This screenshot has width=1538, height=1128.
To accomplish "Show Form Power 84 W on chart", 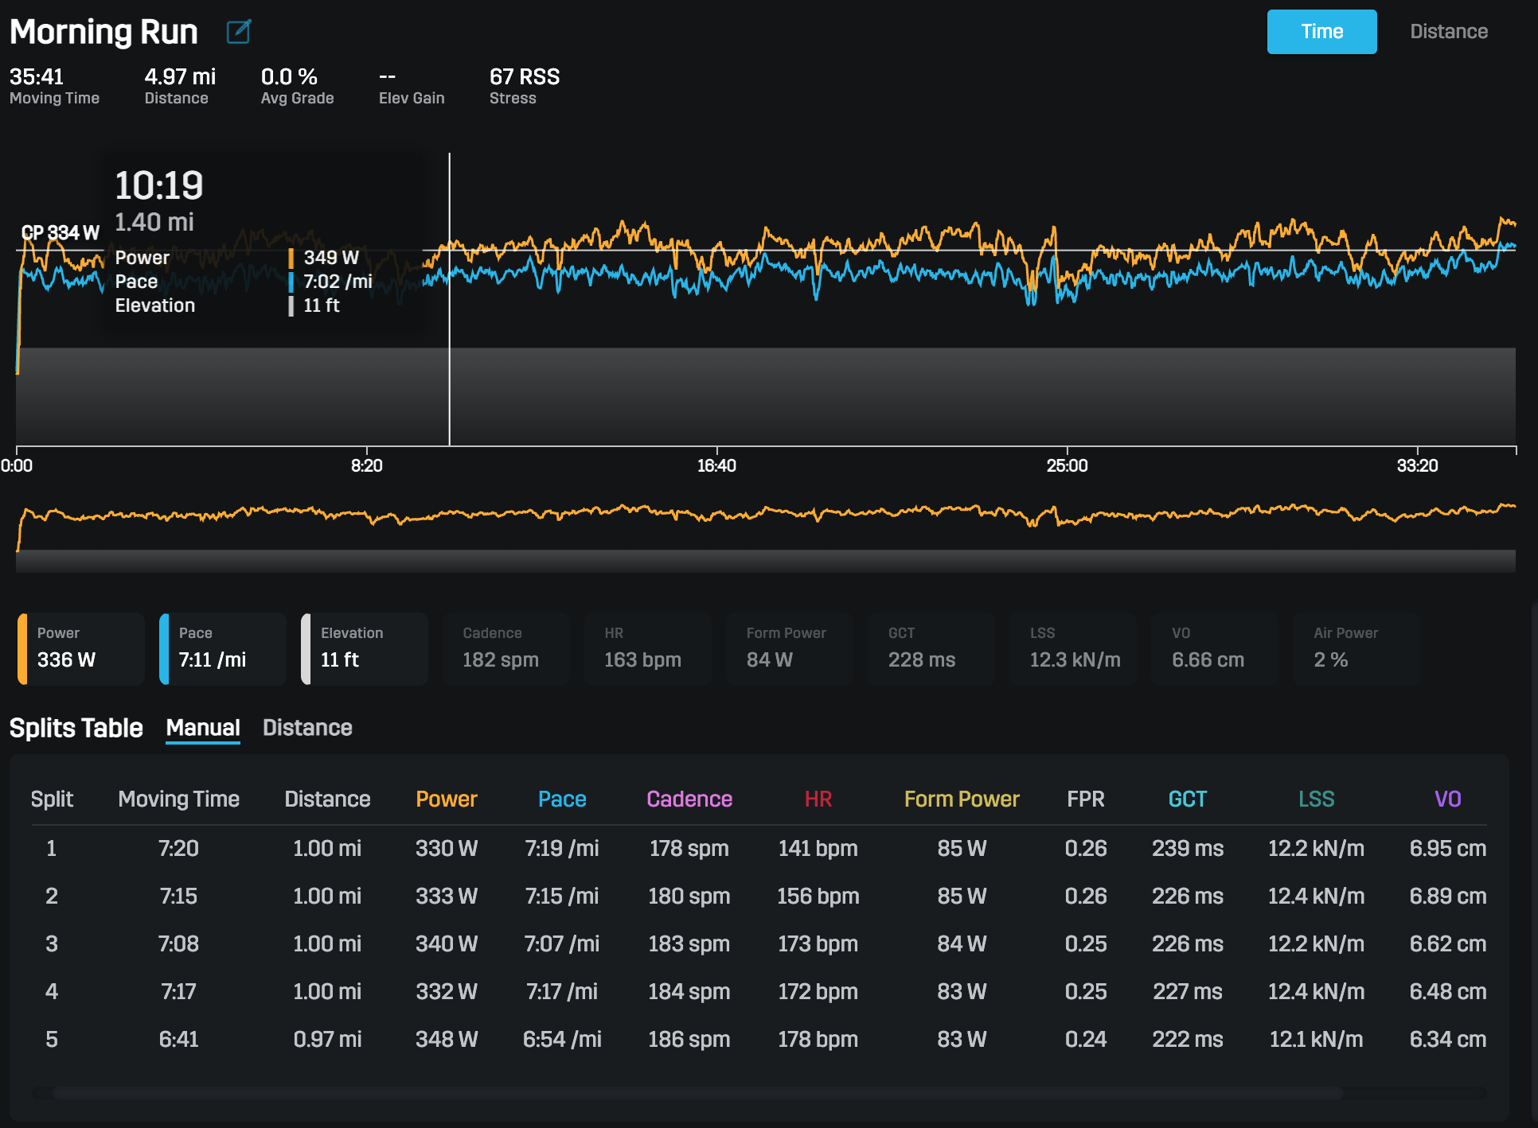I will [x=789, y=648].
